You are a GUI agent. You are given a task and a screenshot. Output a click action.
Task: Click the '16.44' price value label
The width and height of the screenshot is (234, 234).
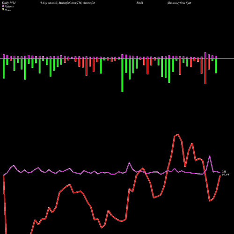coord(225,175)
